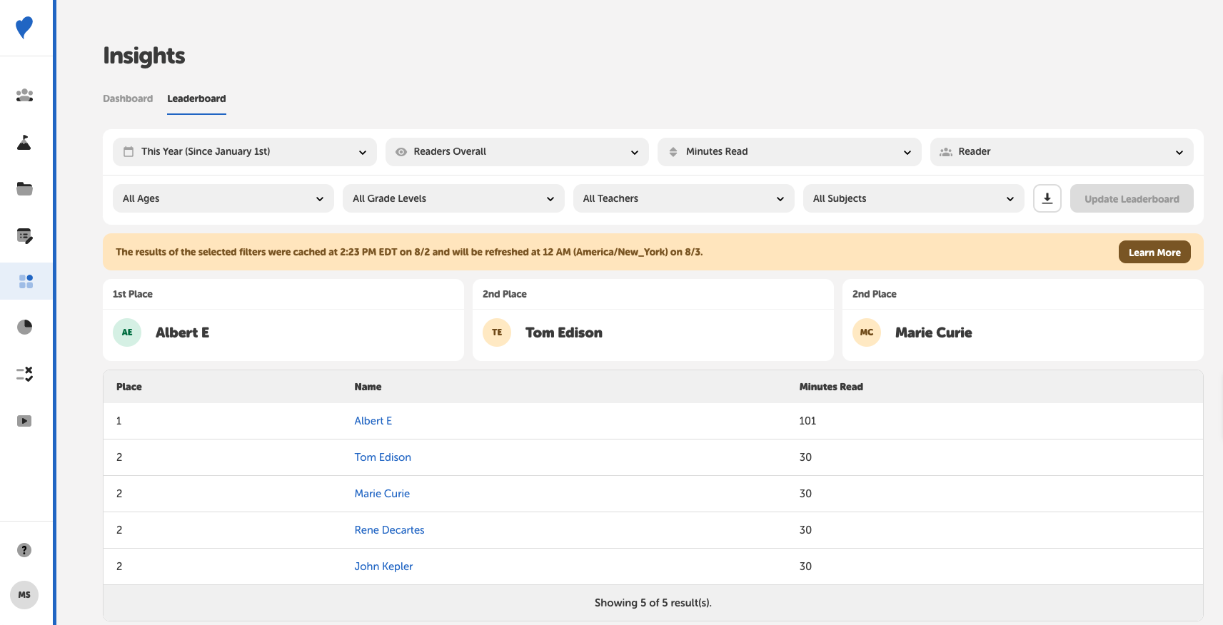Click the place number 2 in John Kepler row

click(119, 566)
